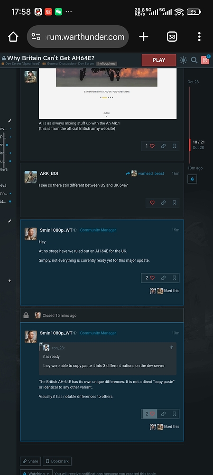Open QQ notification in status bar
The height and width of the screenshot is (475, 213).
click(x=38, y=12)
